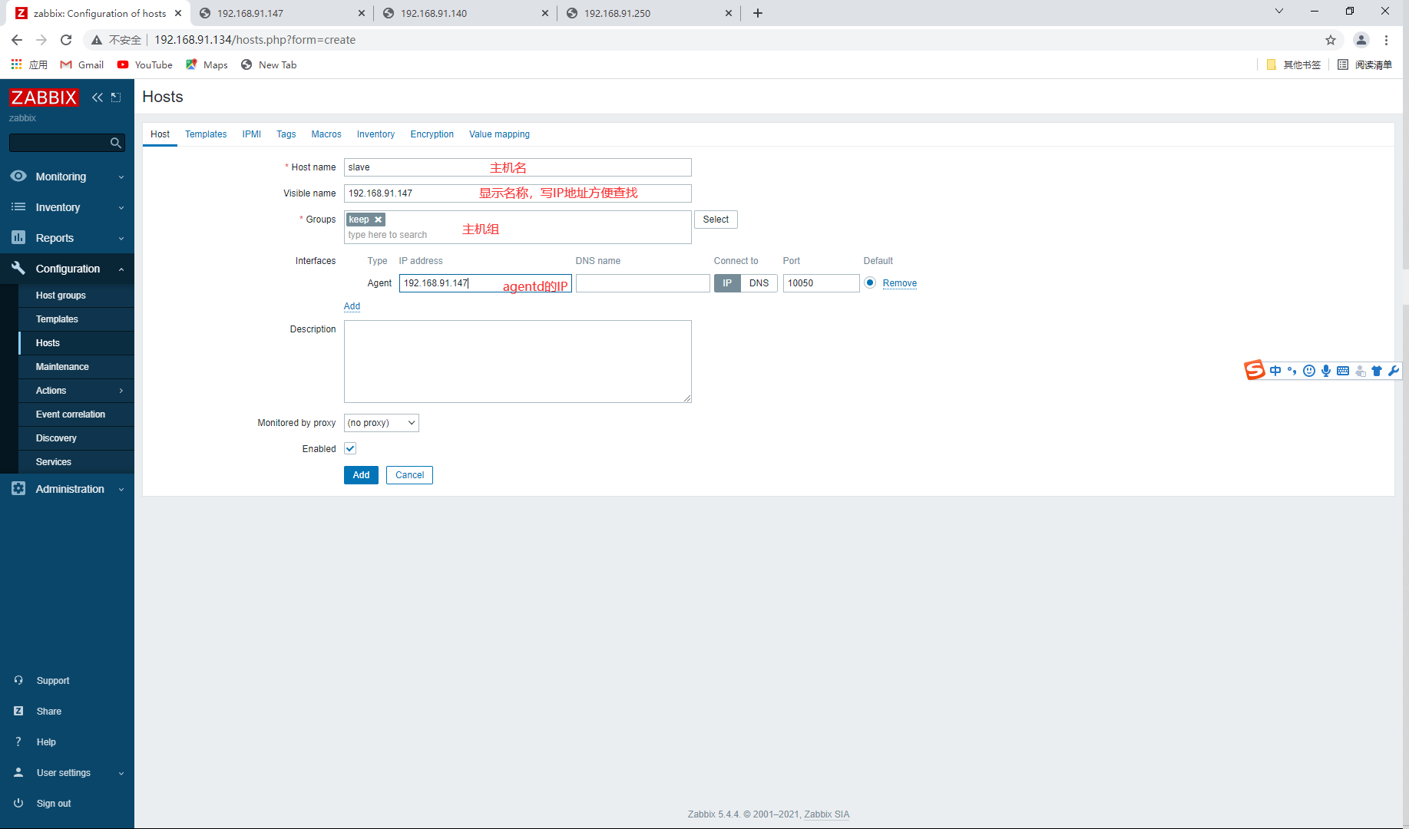Click the Inventory list icon

pyautogui.click(x=18, y=206)
